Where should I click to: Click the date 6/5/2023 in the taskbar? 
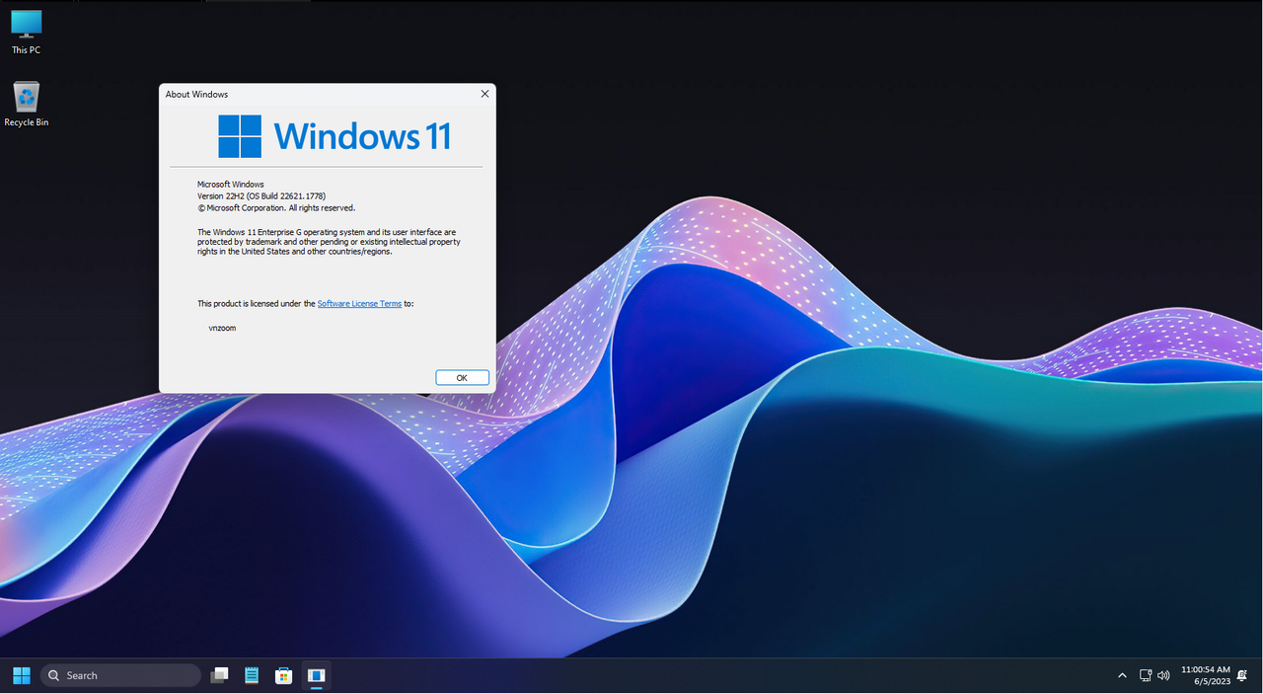[x=1212, y=682]
